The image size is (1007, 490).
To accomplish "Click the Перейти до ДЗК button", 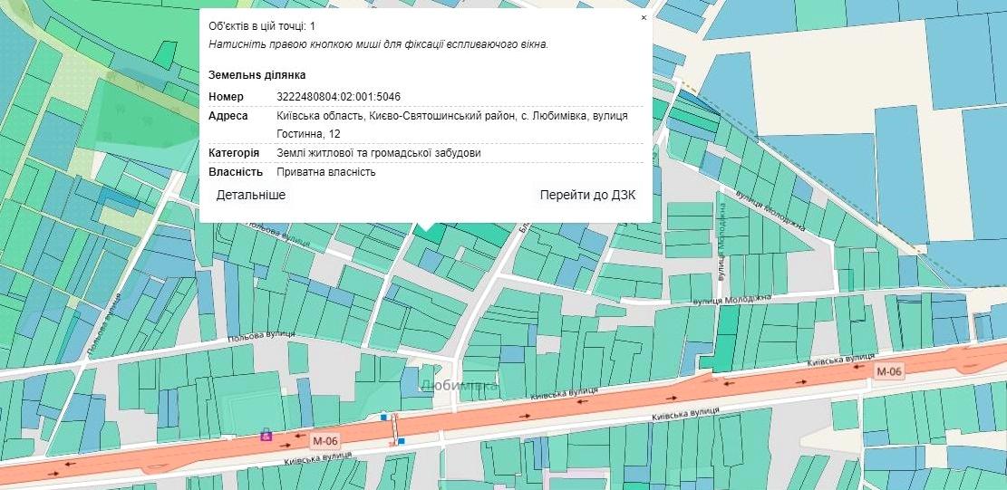I will (x=587, y=195).
